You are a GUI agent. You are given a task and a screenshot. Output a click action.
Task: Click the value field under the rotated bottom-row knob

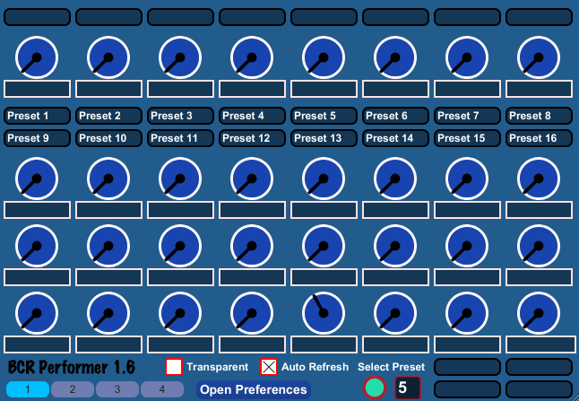tap(324, 344)
